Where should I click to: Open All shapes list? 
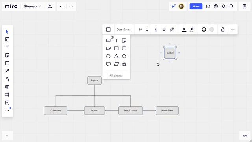click(x=116, y=75)
